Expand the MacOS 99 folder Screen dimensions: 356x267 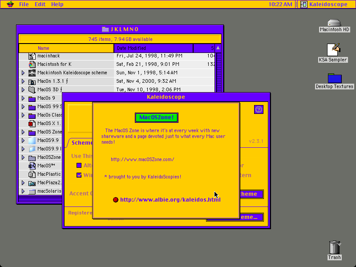[23, 106]
